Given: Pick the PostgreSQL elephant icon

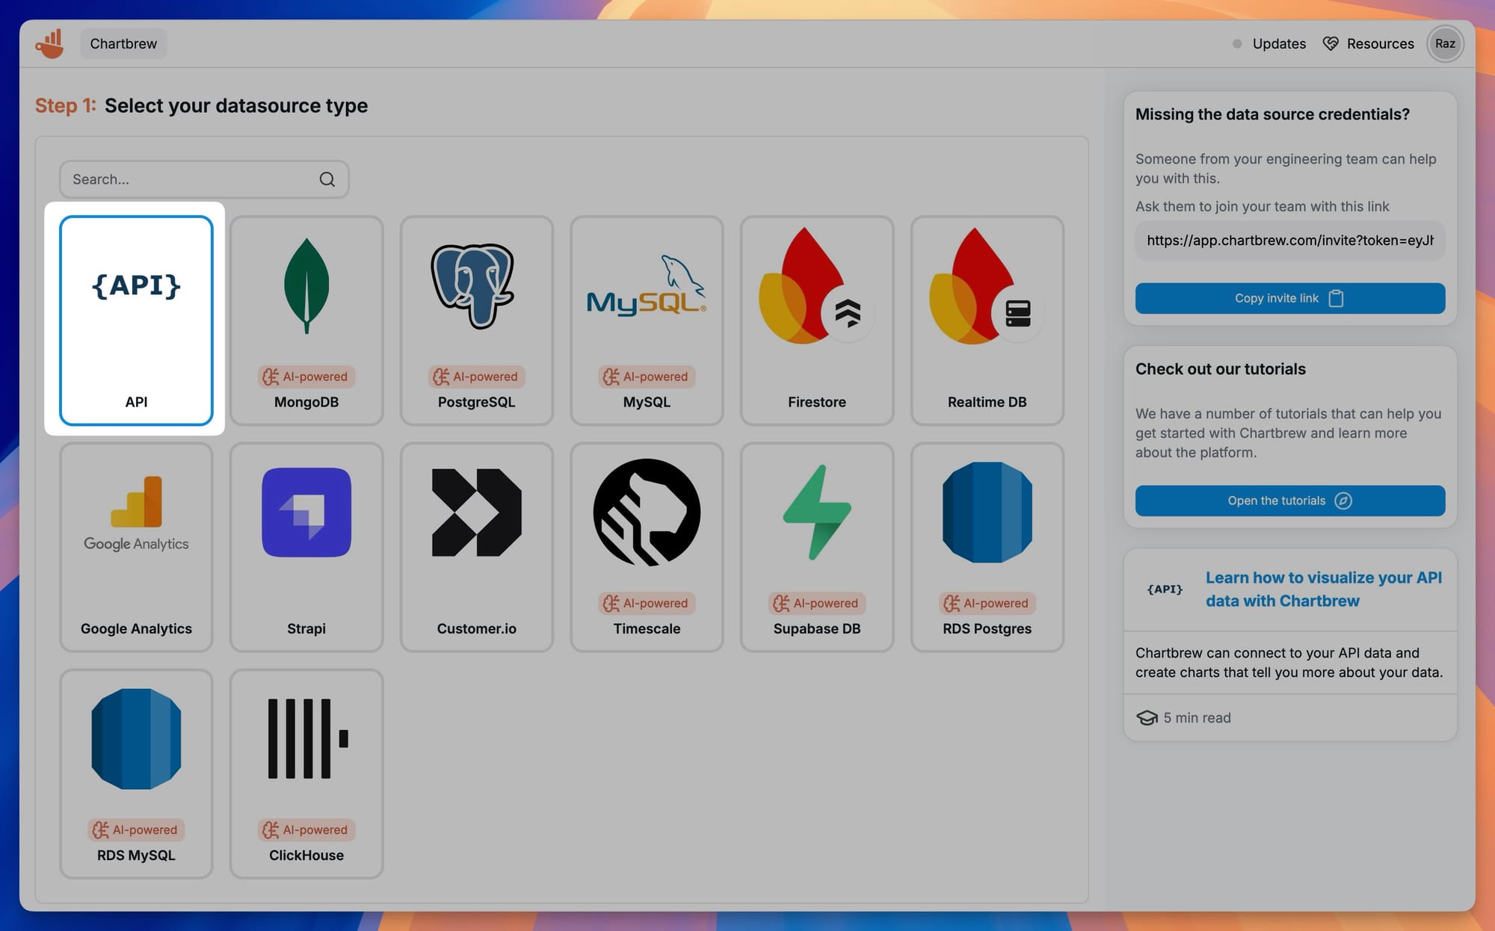Looking at the screenshot, I should pos(476,288).
